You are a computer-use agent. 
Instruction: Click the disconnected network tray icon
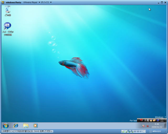pos(147,126)
